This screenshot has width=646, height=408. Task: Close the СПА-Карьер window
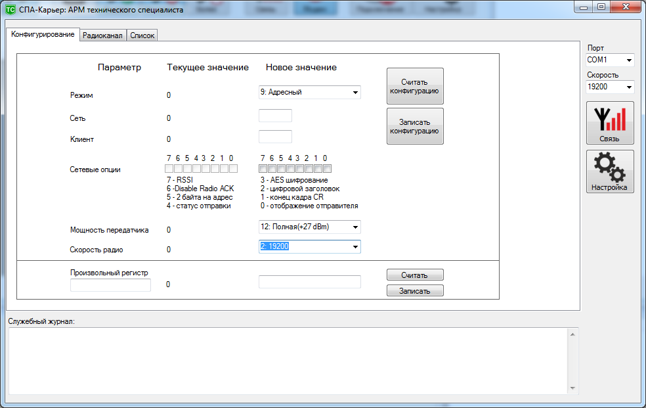click(626, 7)
